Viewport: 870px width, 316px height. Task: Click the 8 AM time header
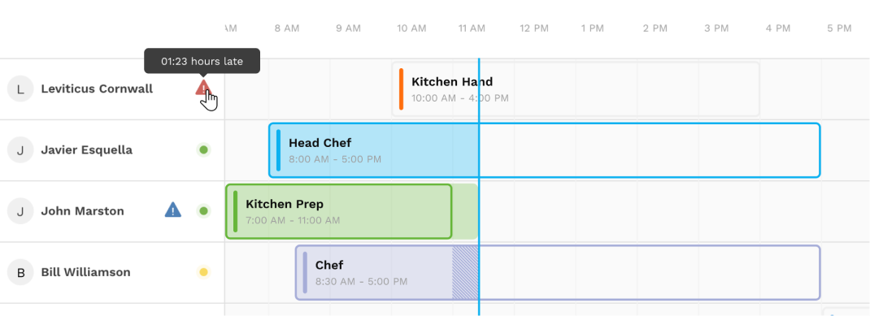pos(287,28)
